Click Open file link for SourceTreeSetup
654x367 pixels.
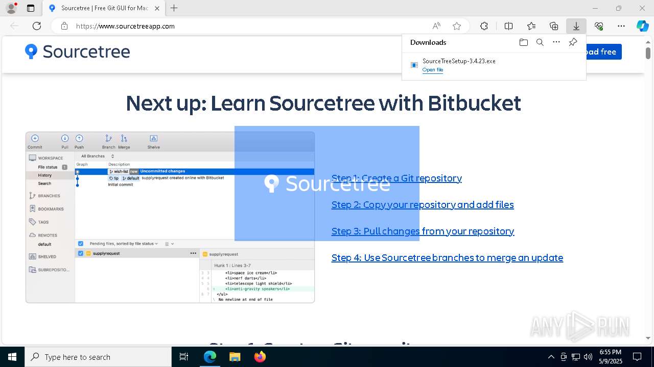point(433,70)
